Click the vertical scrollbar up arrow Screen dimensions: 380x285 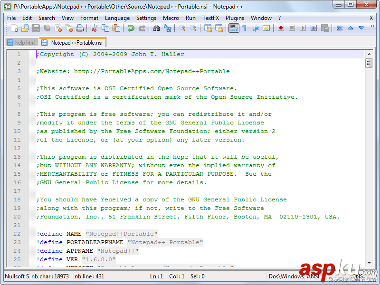[369, 54]
